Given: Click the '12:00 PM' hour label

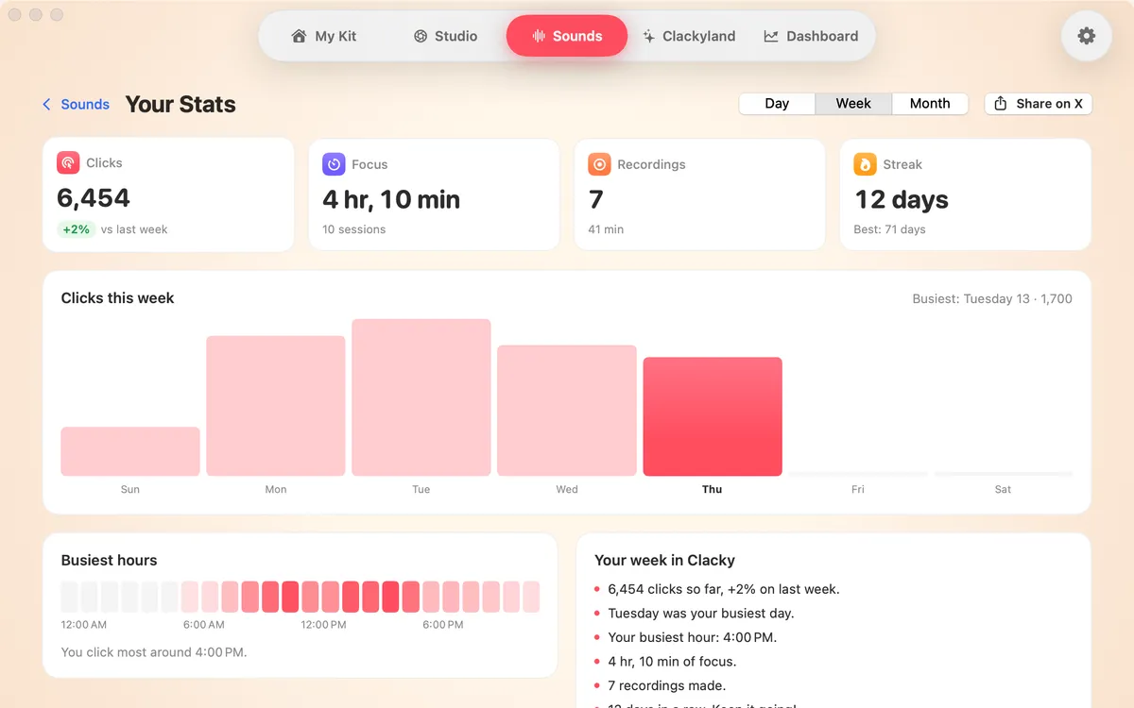Looking at the screenshot, I should [323, 625].
